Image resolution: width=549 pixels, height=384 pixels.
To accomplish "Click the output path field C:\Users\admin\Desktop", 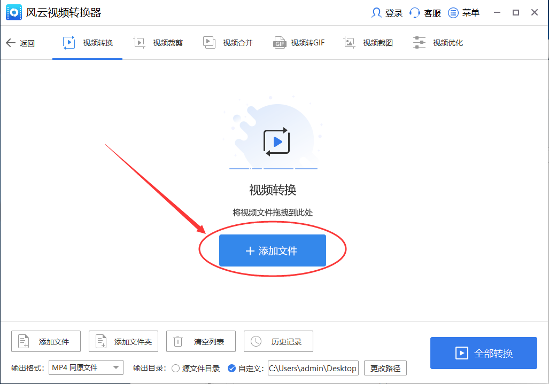I will [313, 369].
